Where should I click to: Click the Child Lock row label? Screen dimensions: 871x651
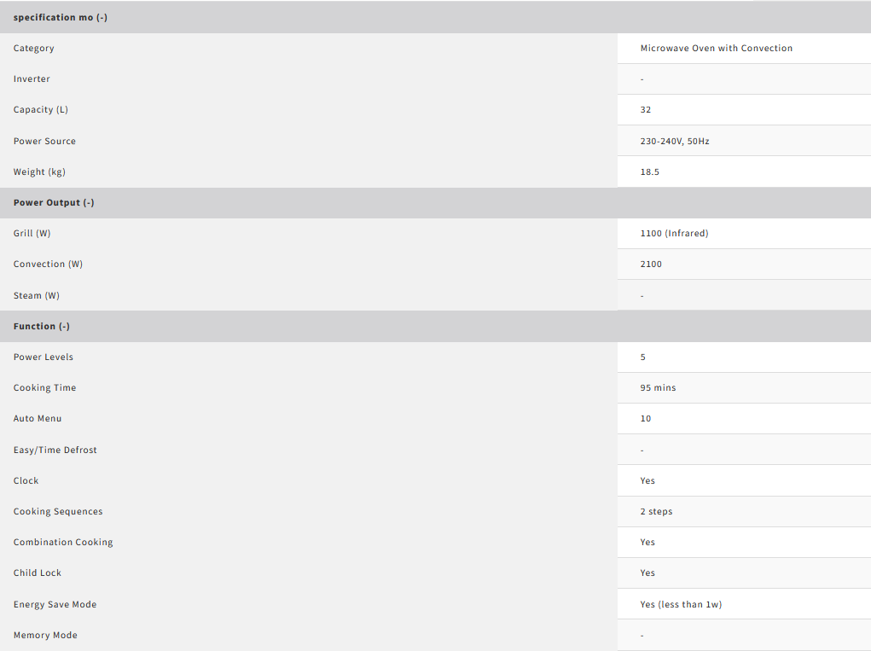38,573
